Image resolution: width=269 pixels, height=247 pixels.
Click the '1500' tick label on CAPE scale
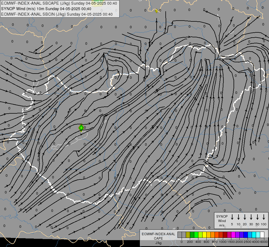(x=231, y=242)
